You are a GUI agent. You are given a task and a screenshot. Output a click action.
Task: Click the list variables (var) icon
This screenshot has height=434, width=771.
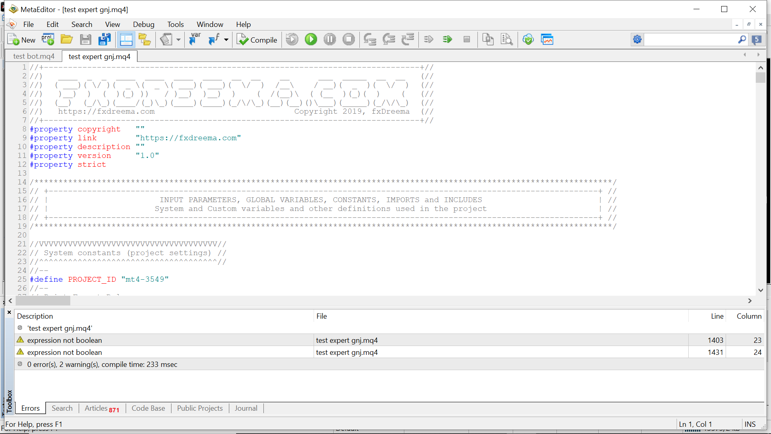click(195, 39)
